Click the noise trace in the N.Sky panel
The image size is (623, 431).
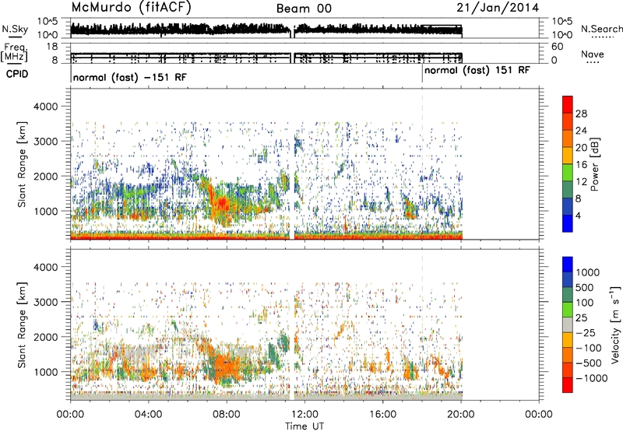pos(266,29)
